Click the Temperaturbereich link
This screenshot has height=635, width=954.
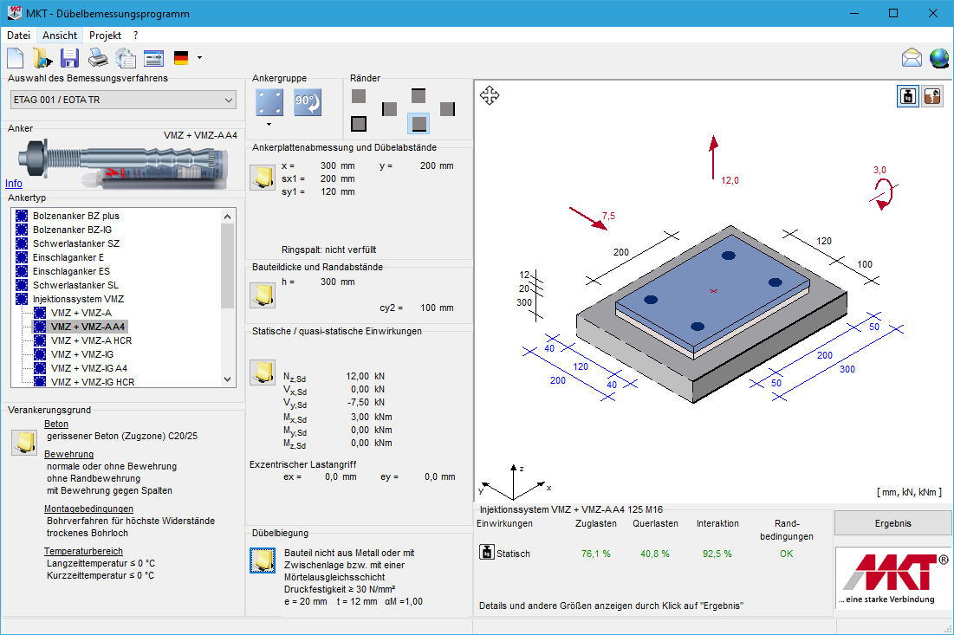tap(83, 552)
